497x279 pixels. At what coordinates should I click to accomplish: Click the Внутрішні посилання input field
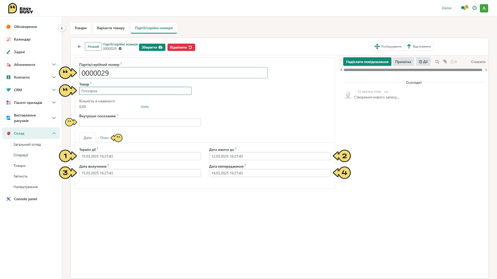pyautogui.click(x=140, y=122)
